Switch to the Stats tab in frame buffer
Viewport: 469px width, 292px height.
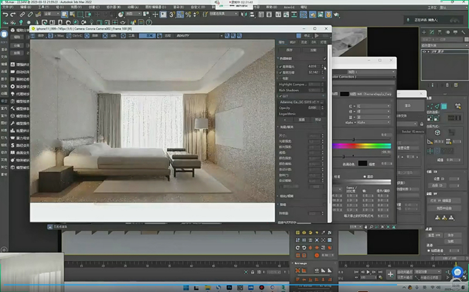click(293, 42)
